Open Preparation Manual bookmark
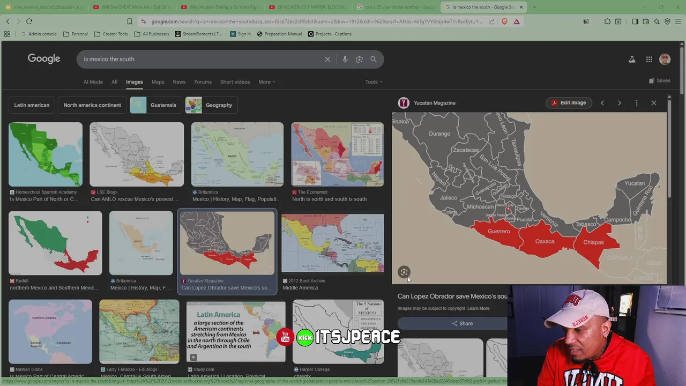This screenshot has width=686, height=386. (279, 34)
